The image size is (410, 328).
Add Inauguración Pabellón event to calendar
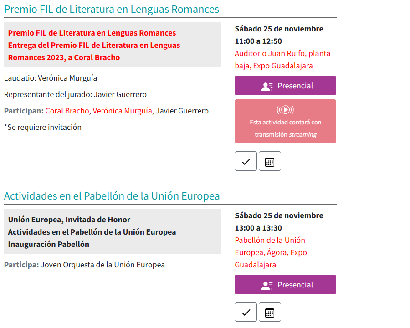click(x=270, y=312)
